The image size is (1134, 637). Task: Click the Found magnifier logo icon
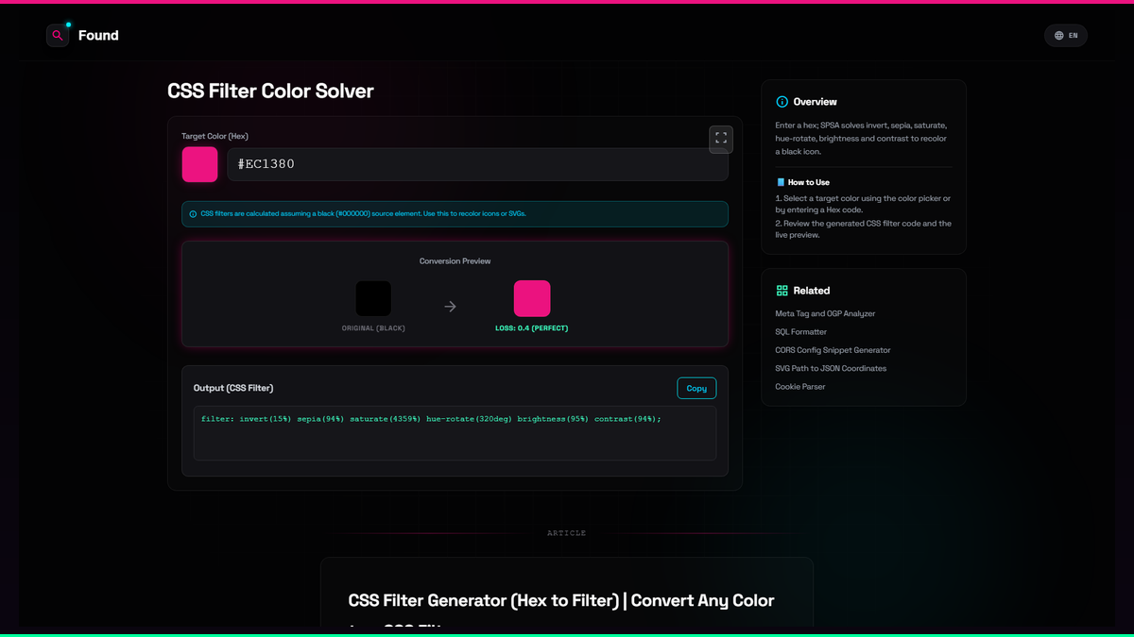(58, 36)
